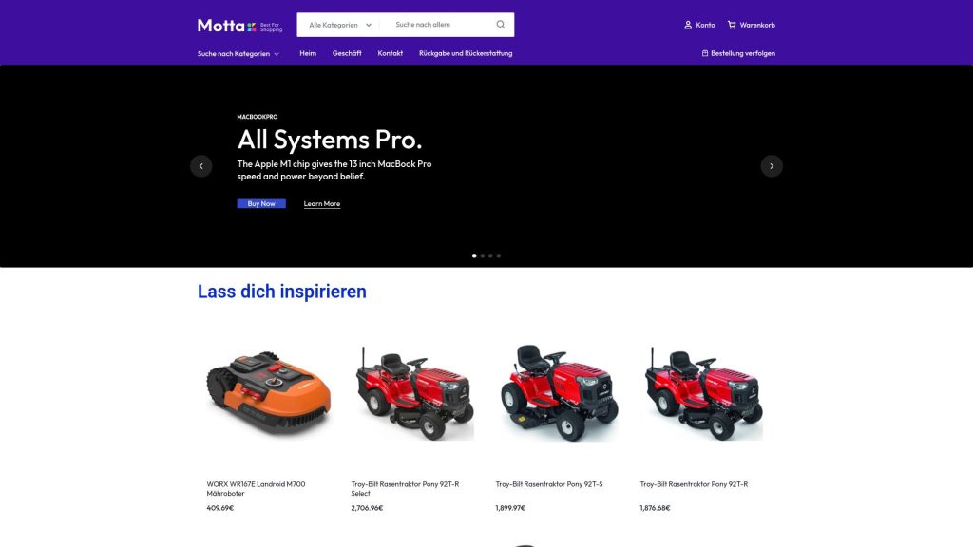Click the search magnifier icon
The height and width of the screenshot is (547, 973).
(x=500, y=25)
